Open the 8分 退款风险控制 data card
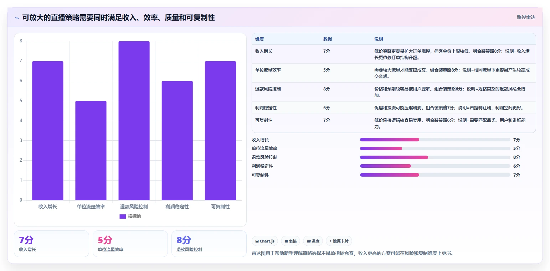This screenshot has height=271, width=550. coord(209,244)
